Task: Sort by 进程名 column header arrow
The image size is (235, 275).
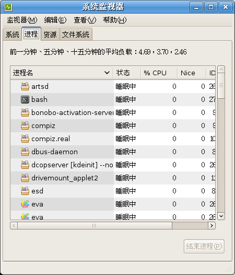Action: pos(107,73)
